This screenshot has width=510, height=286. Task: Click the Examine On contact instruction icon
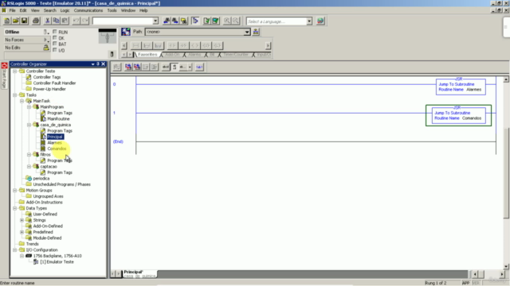[x=172, y=45]
